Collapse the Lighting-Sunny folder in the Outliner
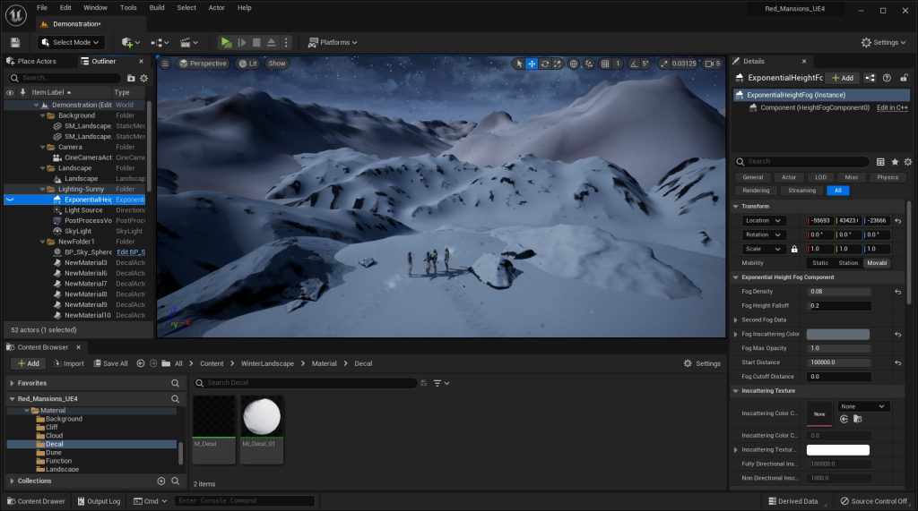Screen dimensions: 918x511 point(42,190)
